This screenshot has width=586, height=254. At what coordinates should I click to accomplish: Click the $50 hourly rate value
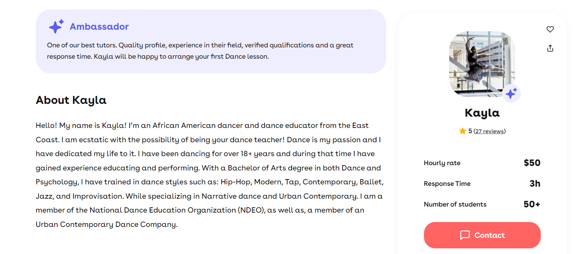point(532,163)
